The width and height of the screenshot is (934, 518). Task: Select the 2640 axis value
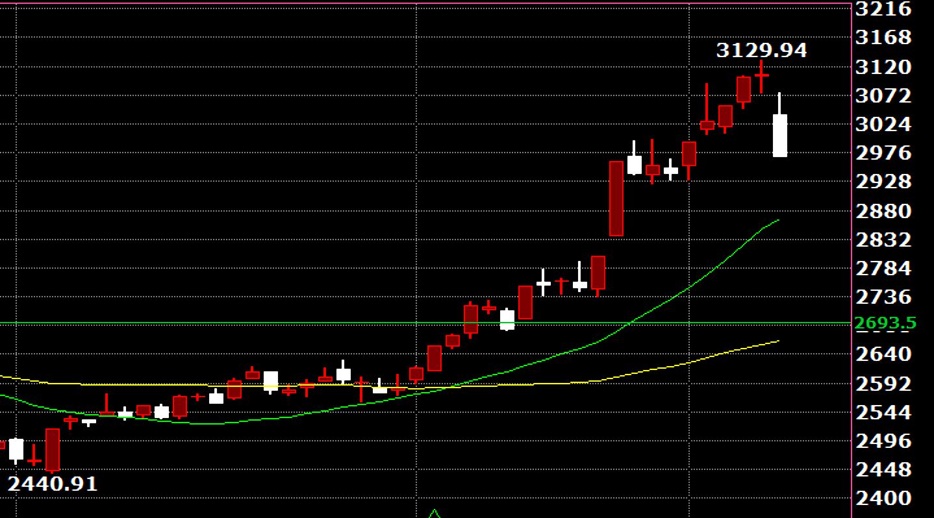[x=883, y=354]
